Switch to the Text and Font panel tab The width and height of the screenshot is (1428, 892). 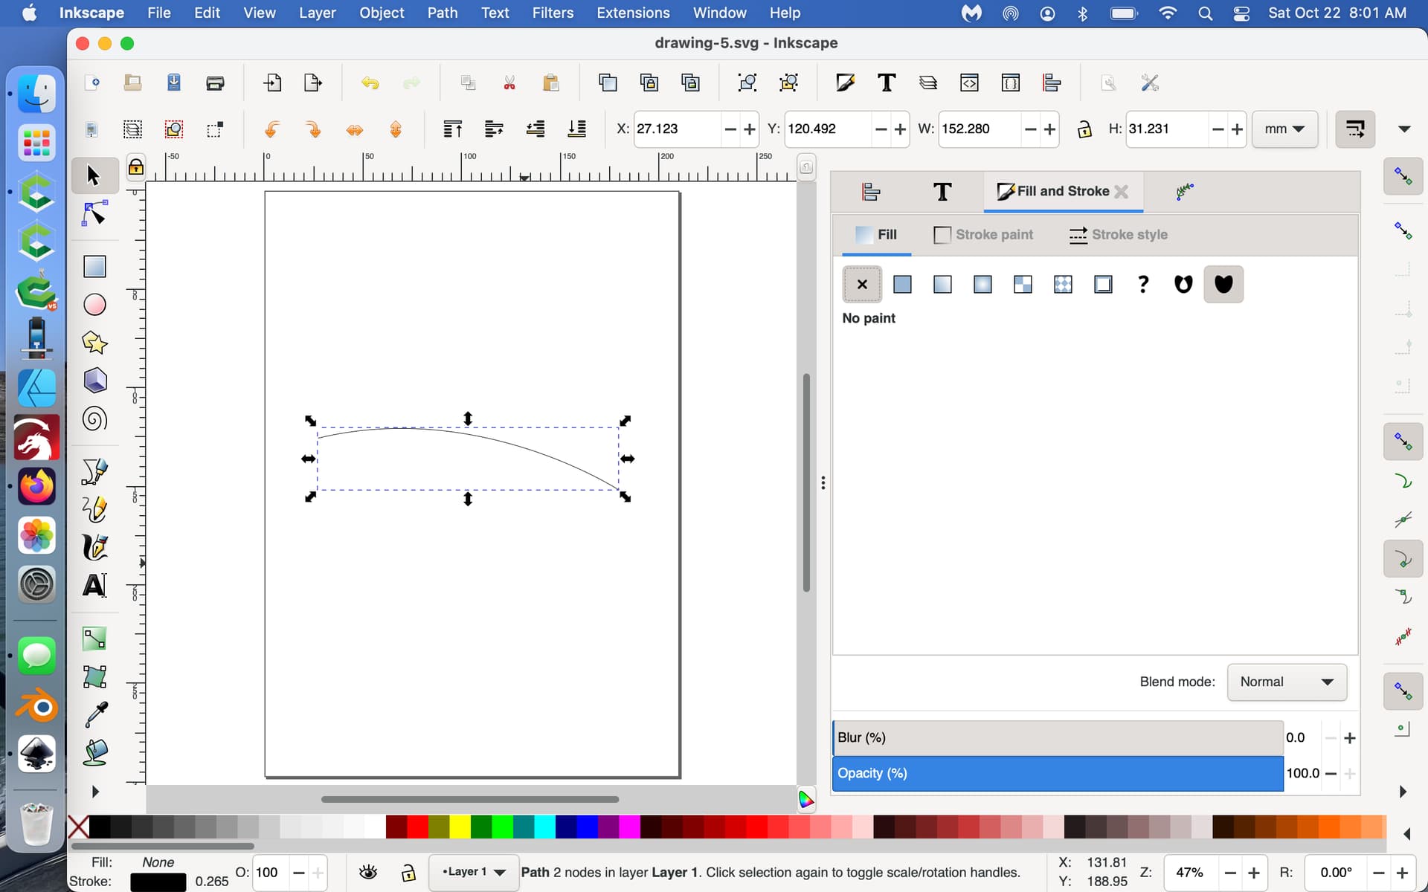(x=942, y=192)
